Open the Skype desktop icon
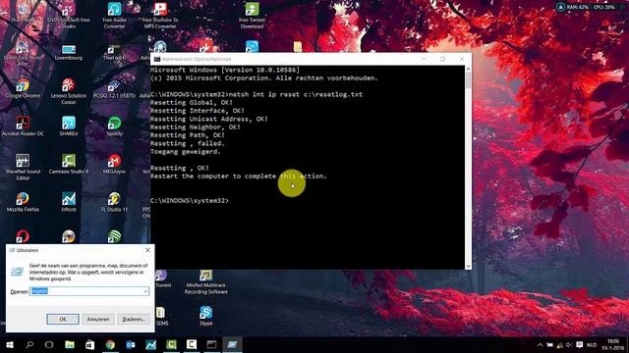 click(206, 316)
